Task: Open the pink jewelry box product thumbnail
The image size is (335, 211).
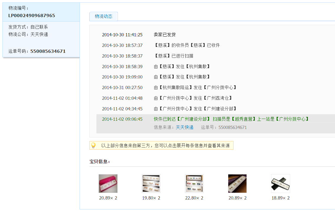Action: 108,184
